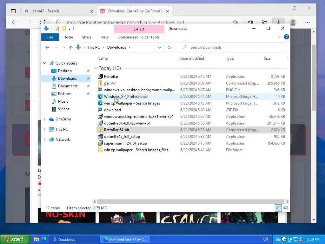This screenshot has height=244, width=325.
Task: Click dotnetfx45_full_setup file icon
Action: click(x=100, y=137)
